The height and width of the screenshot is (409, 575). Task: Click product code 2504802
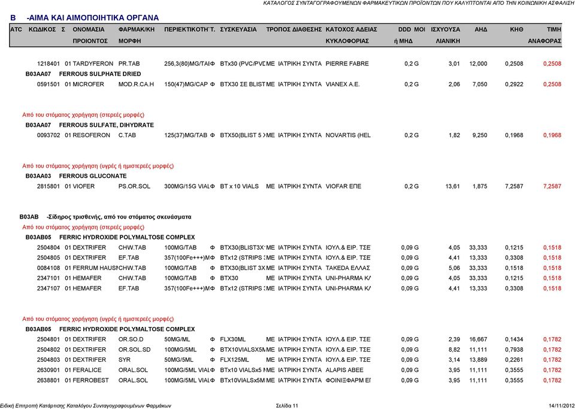click(48, 350)
